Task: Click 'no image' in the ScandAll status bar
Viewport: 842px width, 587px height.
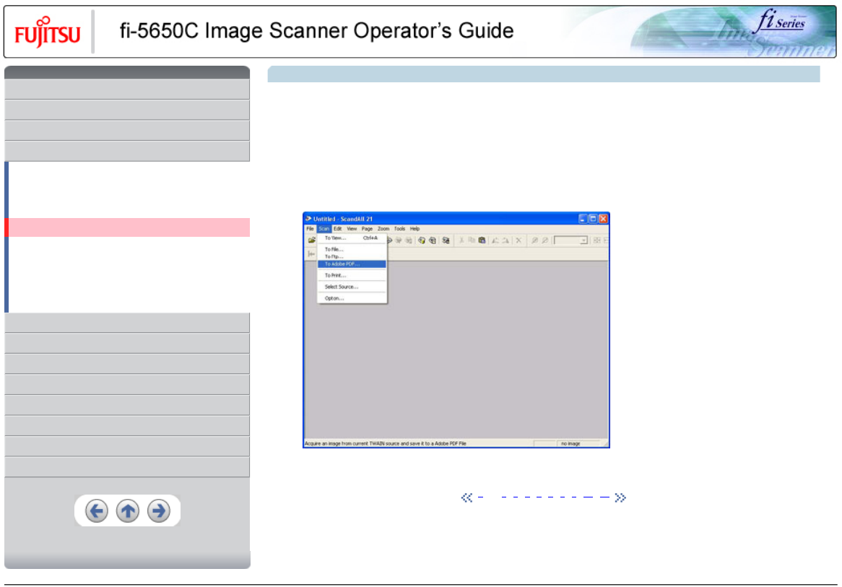Action: click(x=570, y=443)
